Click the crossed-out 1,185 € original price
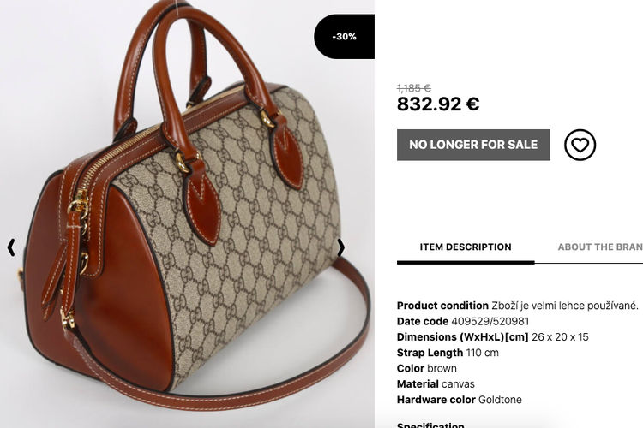Screen dimensions: 643x428 click(x=414, y=87)
